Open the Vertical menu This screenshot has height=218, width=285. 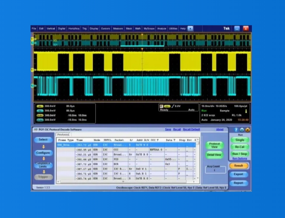[51, 28]
